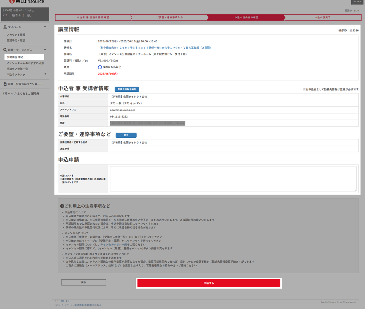Click the 承認期限 date 2025/06/10(火)

[108, 74]
